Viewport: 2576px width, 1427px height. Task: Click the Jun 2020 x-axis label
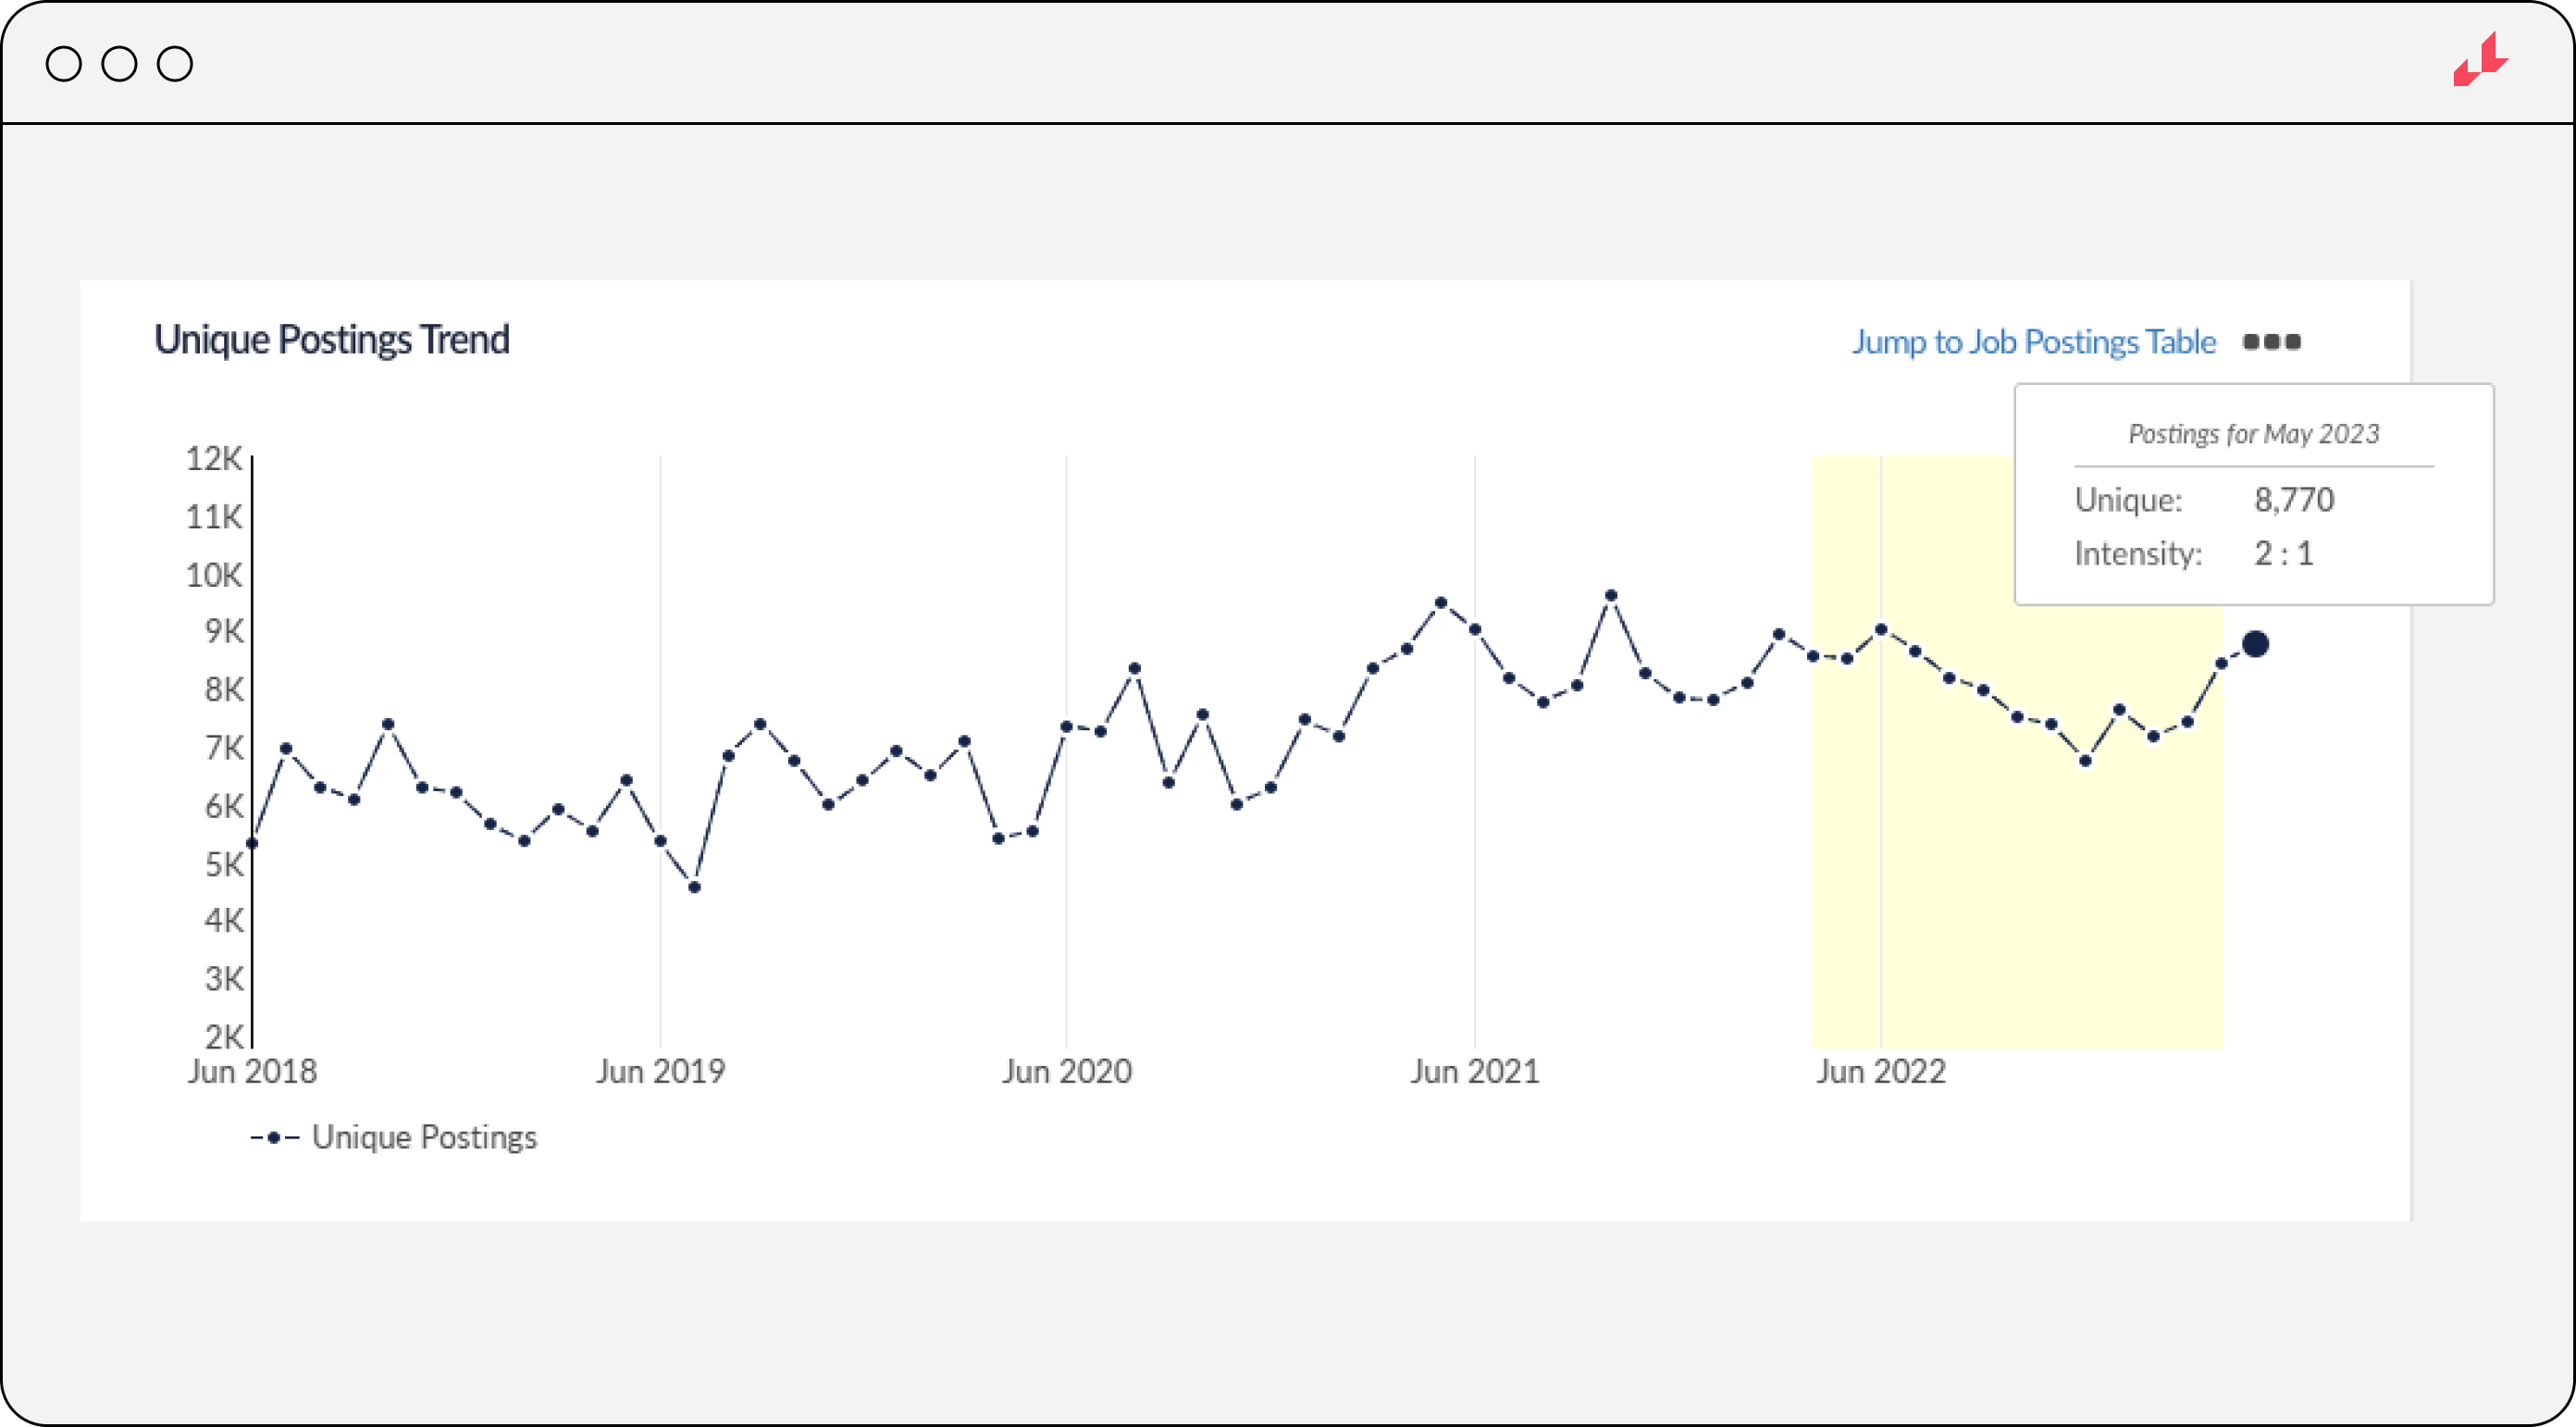(x=1067, y=1071)
